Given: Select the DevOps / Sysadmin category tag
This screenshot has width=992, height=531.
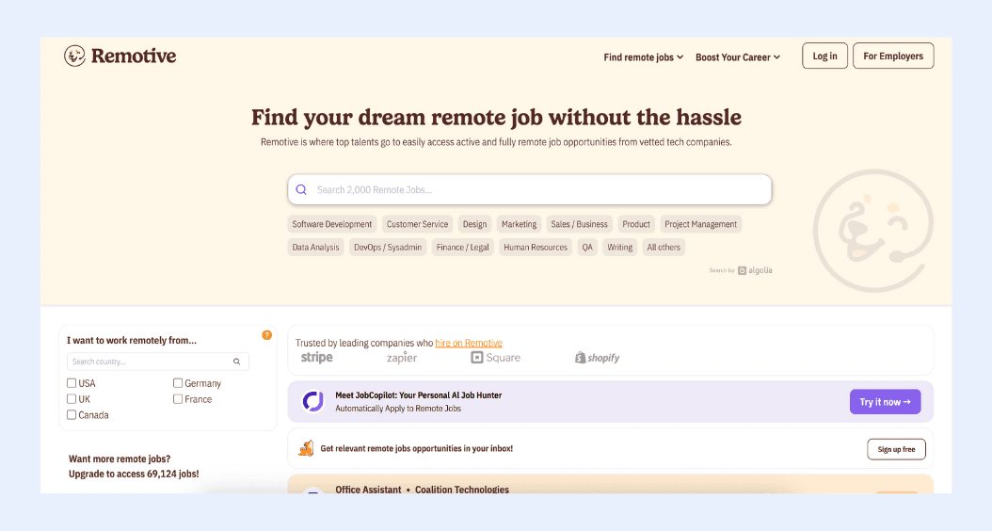Looking at the screenshot, I should click(388, 248).
